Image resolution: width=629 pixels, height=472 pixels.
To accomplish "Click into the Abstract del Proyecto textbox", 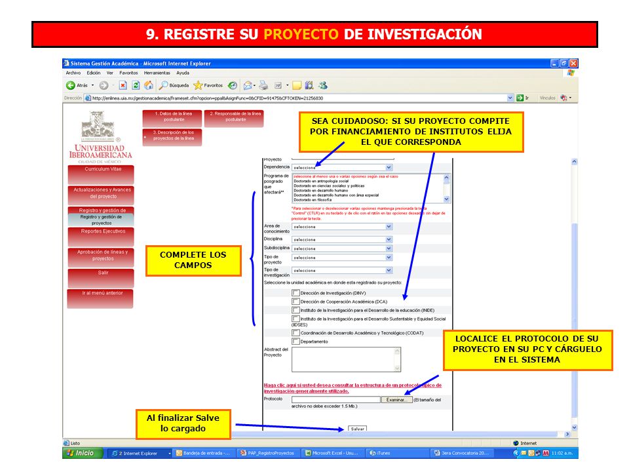I will (x=346, y=360).
